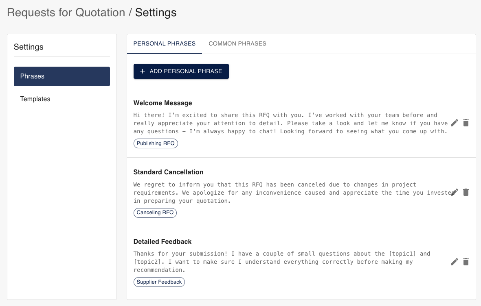Click Add Personal Phrase button
The image size is (481, 306).
click(x=181, y=71)
